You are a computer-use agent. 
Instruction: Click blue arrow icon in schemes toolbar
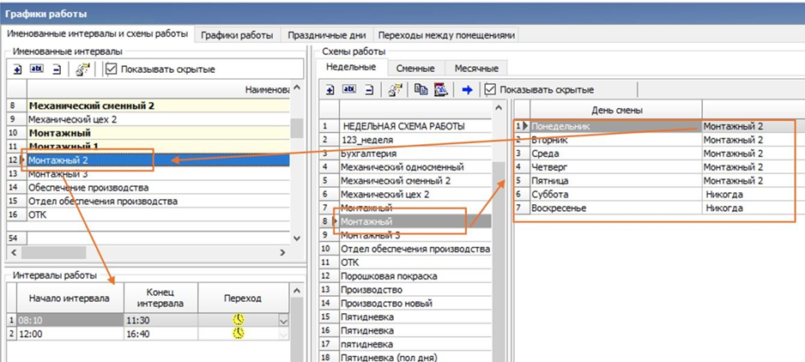pos(467,89)
